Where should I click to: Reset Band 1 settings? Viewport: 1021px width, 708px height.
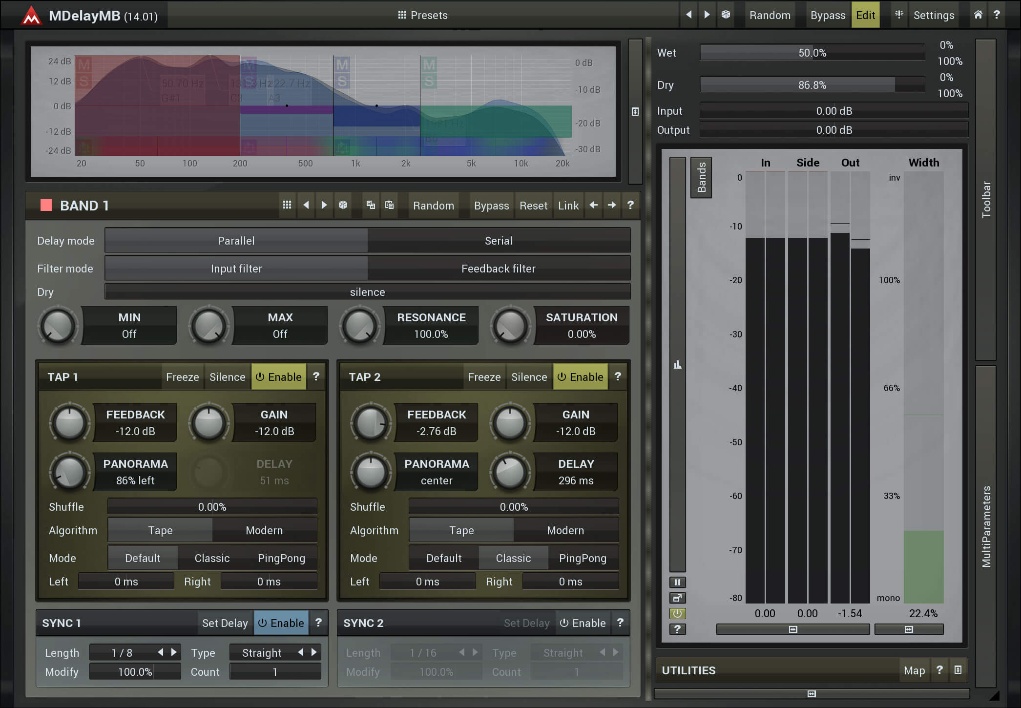[x=533, y=206]
